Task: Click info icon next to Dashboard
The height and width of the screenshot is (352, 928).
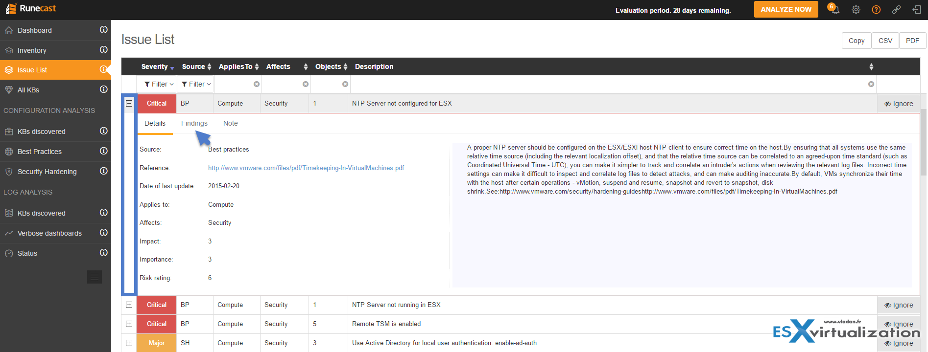Action: [x=104, y=30]
